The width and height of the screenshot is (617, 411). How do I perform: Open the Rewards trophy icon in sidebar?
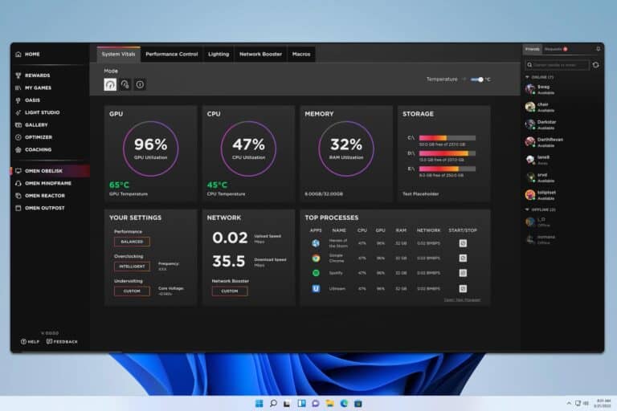point(18,75)
